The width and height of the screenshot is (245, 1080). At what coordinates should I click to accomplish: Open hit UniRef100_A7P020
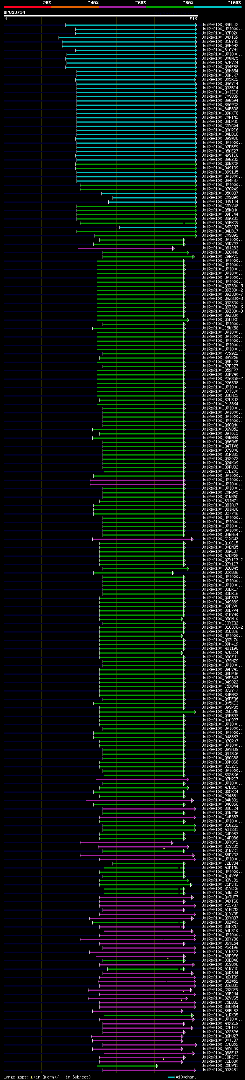pos(219,33)
